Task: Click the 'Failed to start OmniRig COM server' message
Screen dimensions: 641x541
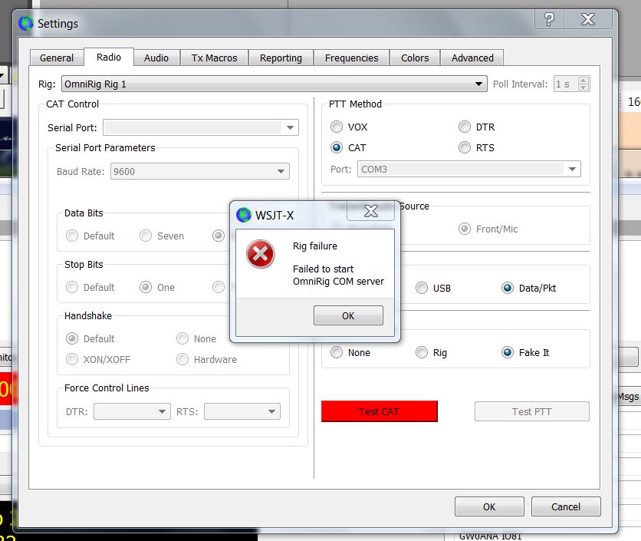Action: [338, 275]
